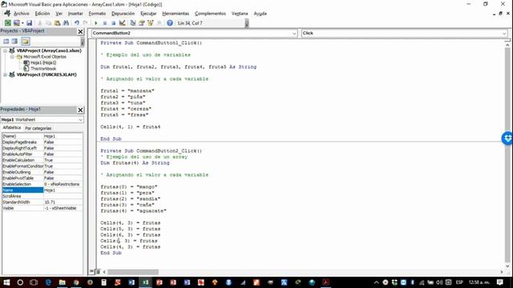
Task: Switch to Procedure View button
Action: [x=91, y=272]
